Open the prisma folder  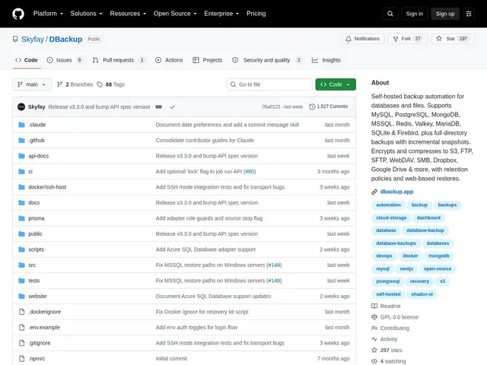click(x=37, y=218)
